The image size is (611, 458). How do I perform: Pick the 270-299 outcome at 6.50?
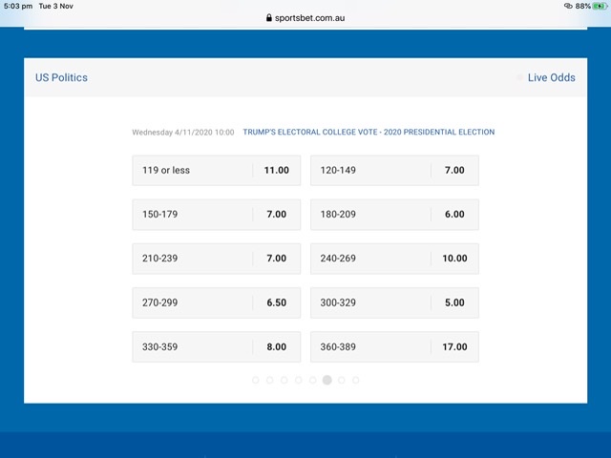pos(216,302)
